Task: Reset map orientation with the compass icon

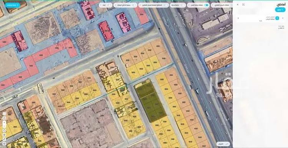Action: tap(4, 118)
